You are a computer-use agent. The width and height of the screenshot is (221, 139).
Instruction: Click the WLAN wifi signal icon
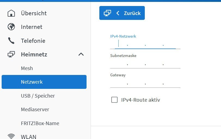click(x=11, y=136)
